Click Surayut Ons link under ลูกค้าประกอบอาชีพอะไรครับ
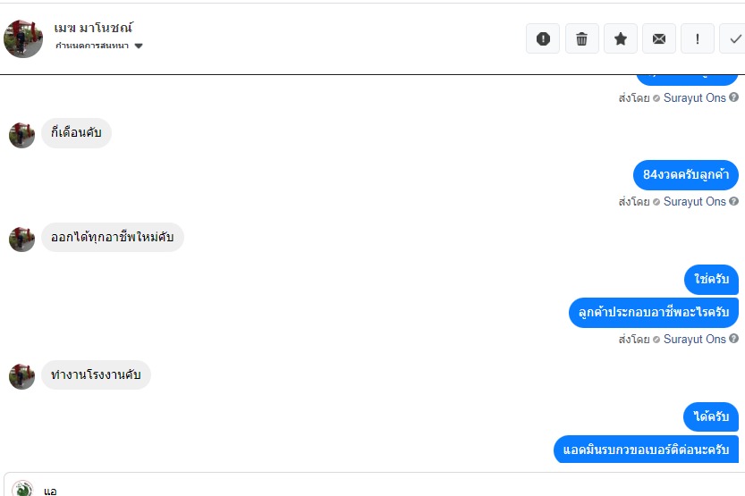This screenshot has width=745, height=496. click(694, 339)
